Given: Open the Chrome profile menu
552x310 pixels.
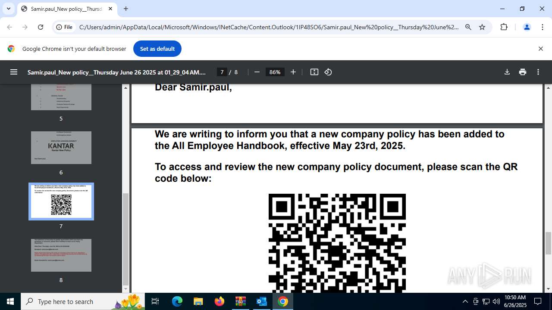Looking at the screenshot, I should [x=527, y=27].
